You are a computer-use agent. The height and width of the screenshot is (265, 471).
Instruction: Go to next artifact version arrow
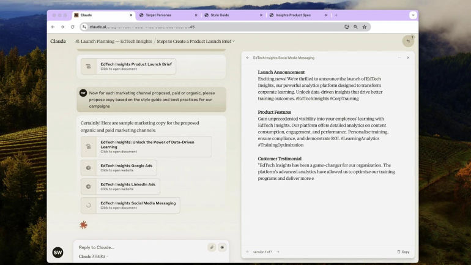tap(278, 252)
